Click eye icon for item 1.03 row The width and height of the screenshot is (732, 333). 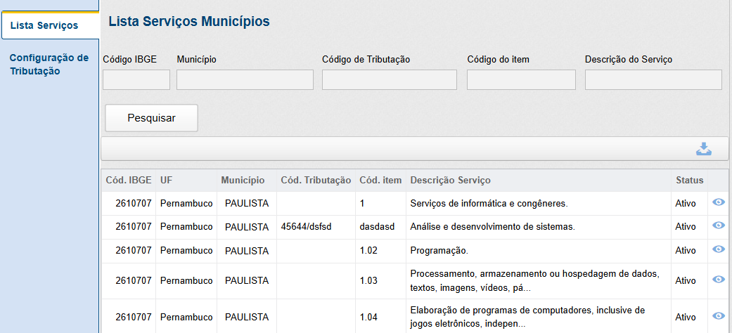click(719, 280)
